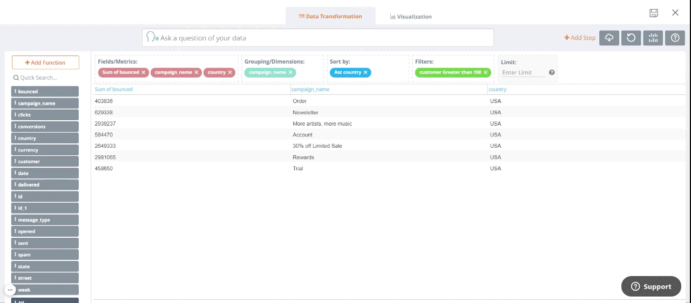The width and height of the screenshot is (691, 303).
Task: Open the chart columns icon button
Action: click(653, 38)
